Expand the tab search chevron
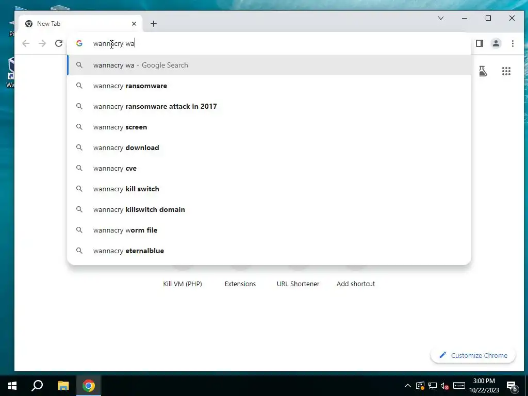 click(x=441, y=18)
